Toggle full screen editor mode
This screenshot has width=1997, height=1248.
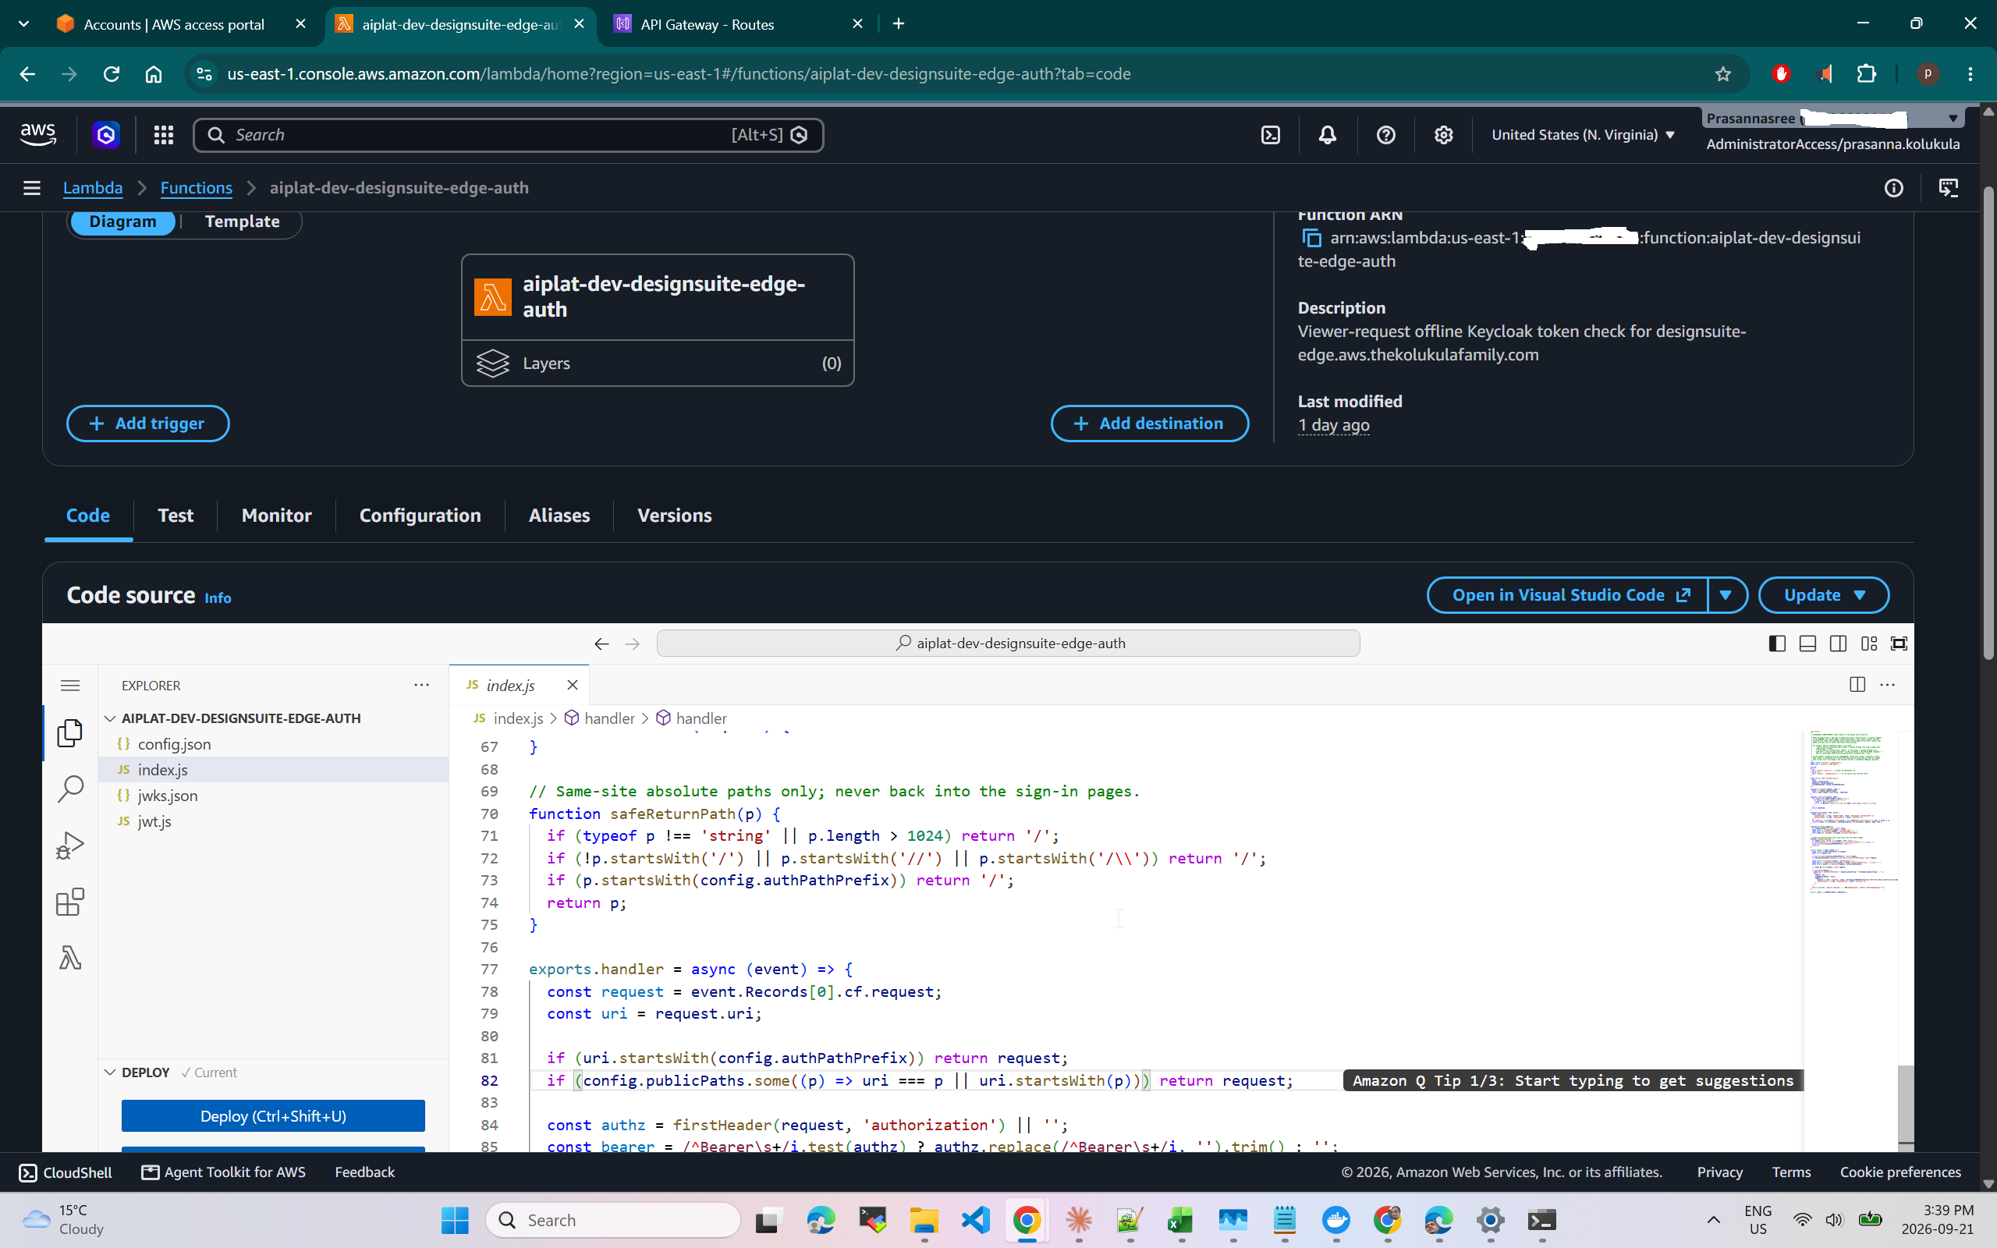(1899, 643)
